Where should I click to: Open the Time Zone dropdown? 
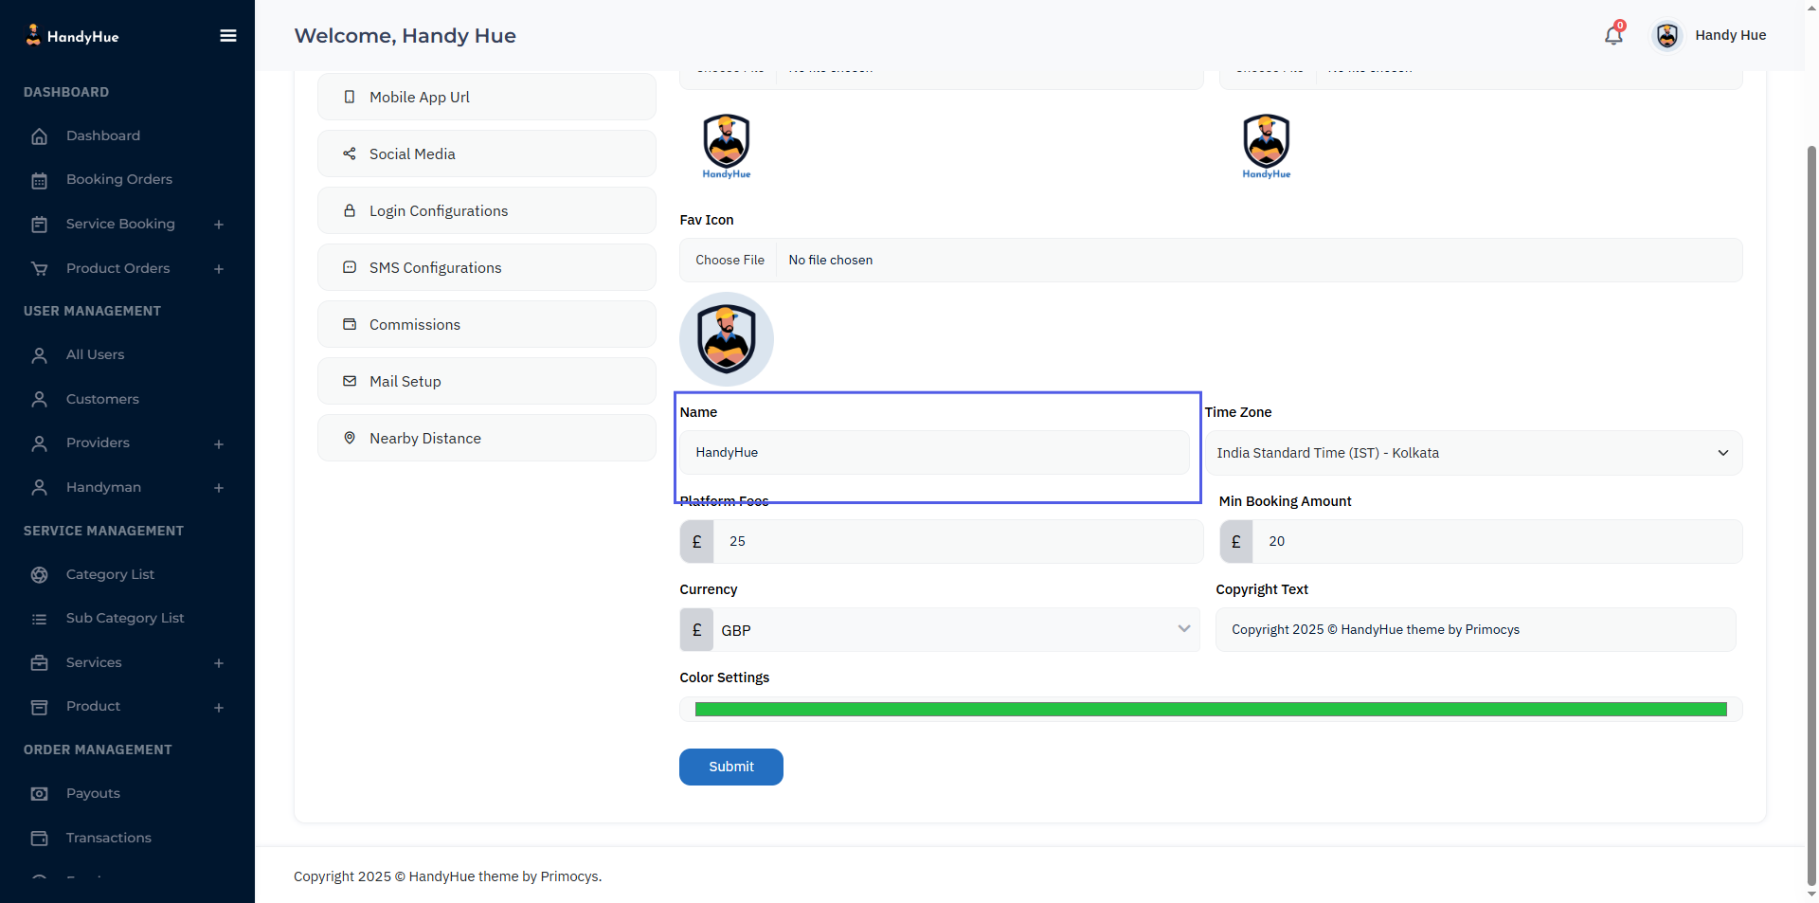(x=1473, y=453)
